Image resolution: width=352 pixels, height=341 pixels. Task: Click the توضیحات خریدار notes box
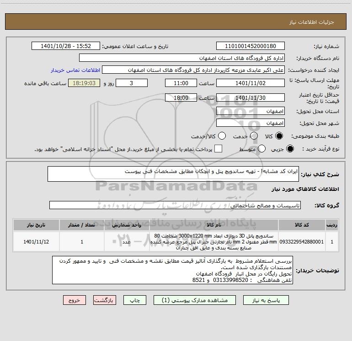point(172,270)
